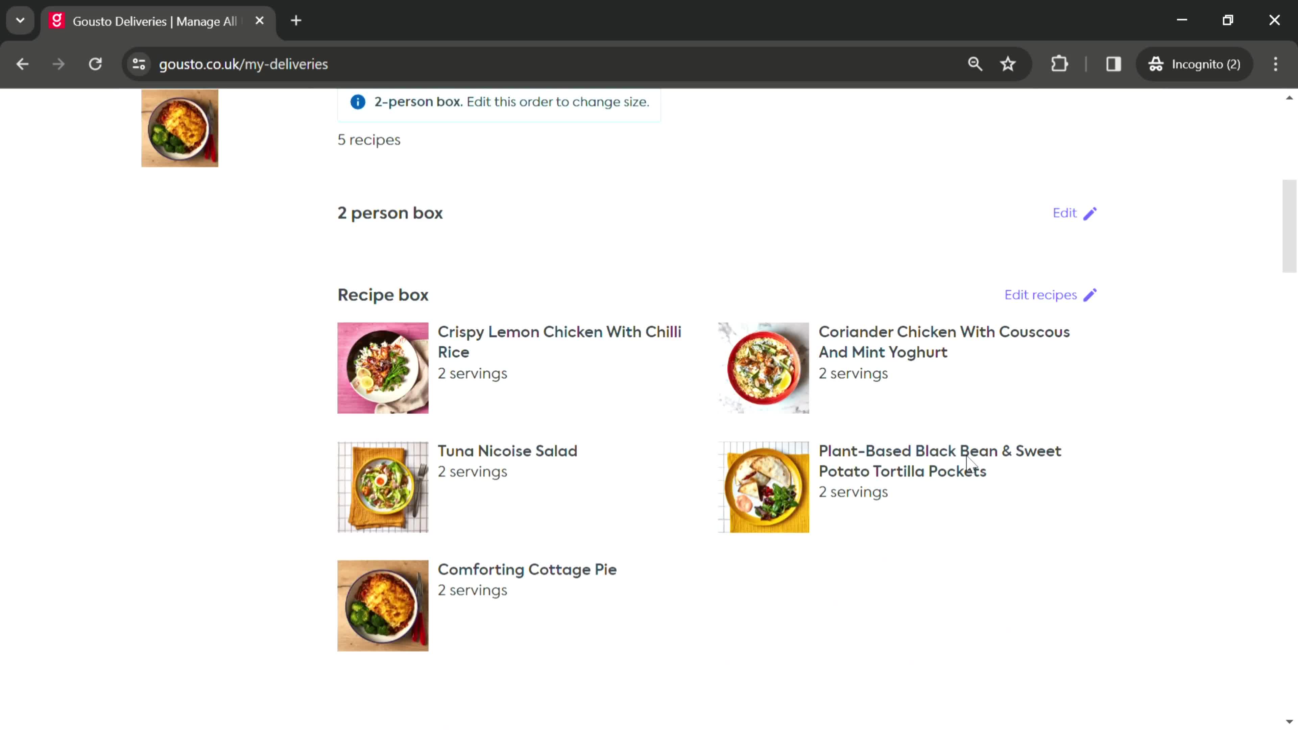This screenshot has height=730, width=1298.
Task: Click the browser forward navigation arrow
Action: 58,63
